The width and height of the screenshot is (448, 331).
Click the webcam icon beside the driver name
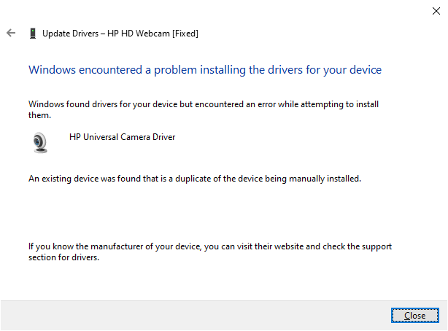pos(41,142)
